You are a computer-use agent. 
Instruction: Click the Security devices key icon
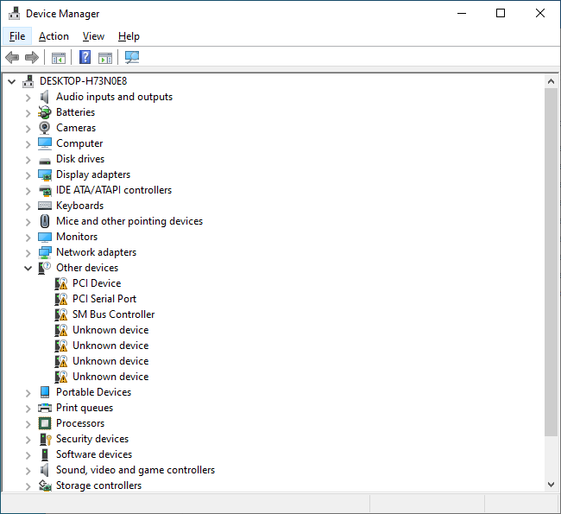coord(46,439)
